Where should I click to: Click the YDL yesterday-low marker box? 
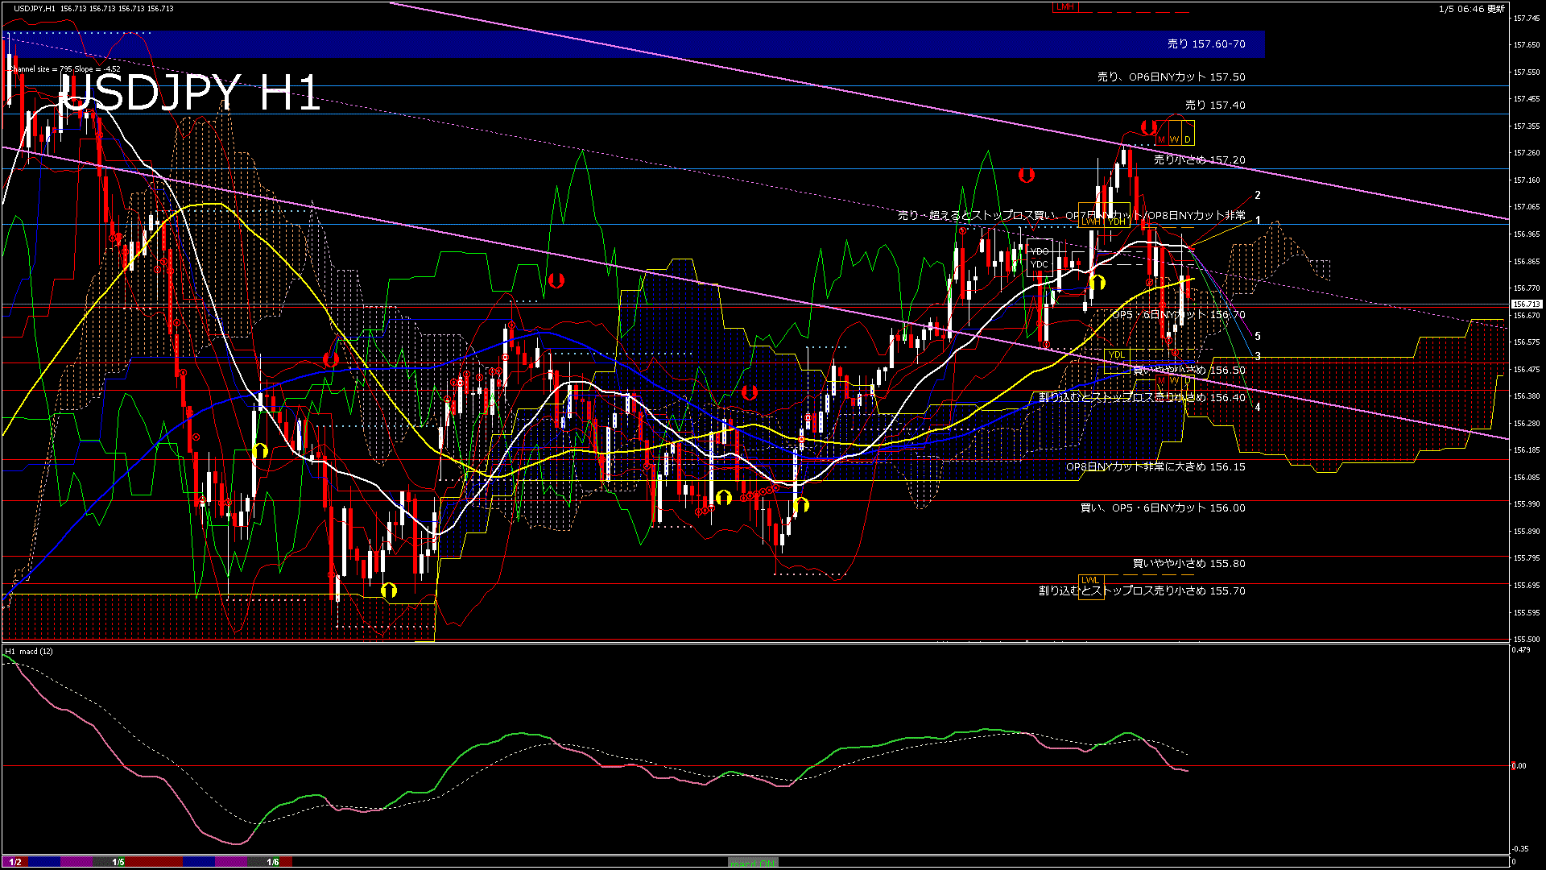click(1117, 354)
